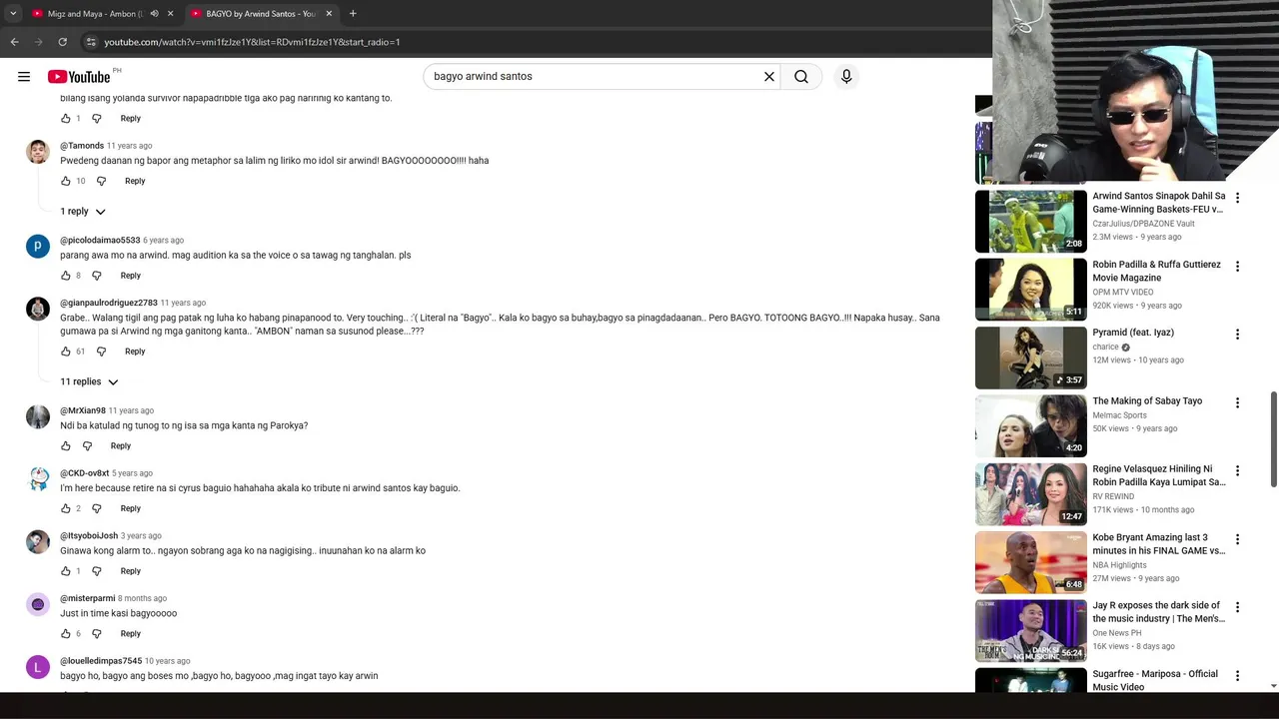Open Regine Velasquez Hiniling Ni video title
Viewport: 1279px width, 719px height.
tap(1159, 475)
